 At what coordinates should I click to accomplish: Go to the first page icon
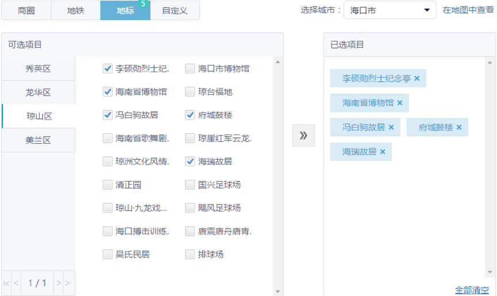(6, 283)
